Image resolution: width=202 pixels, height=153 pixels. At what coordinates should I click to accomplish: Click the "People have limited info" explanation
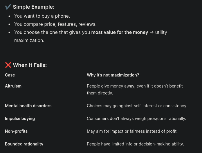(135, 144)
